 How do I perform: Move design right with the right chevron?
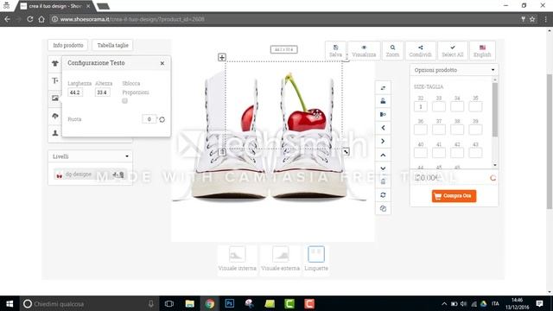(383, 142)
